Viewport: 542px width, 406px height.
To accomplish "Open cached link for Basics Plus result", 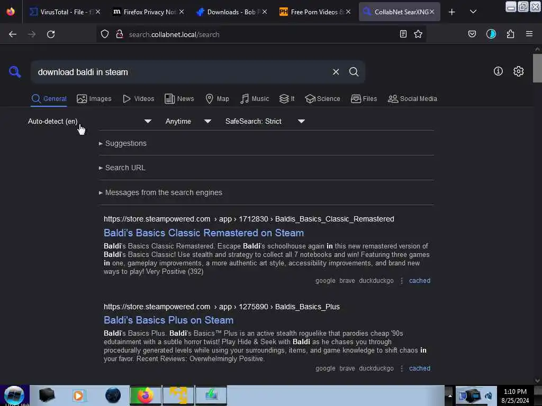I will [x=420, y=368].
